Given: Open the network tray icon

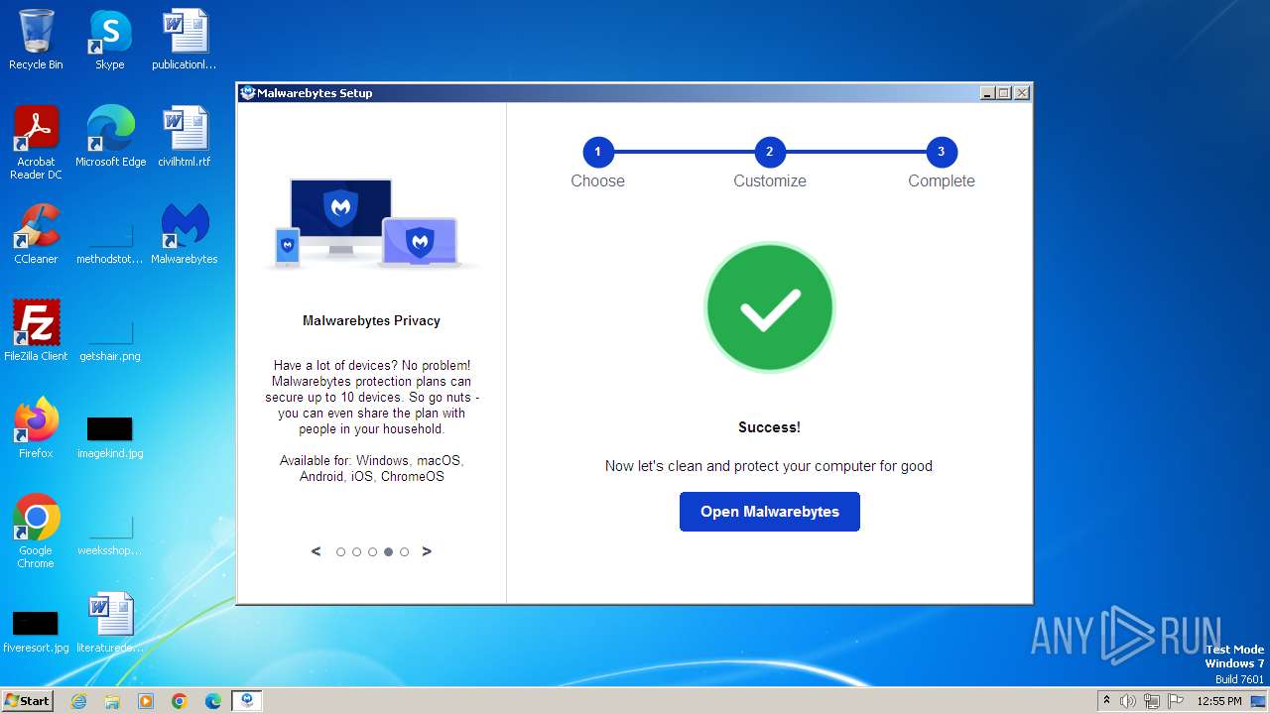Looking at the screenshot, I should coord(1152,701).
